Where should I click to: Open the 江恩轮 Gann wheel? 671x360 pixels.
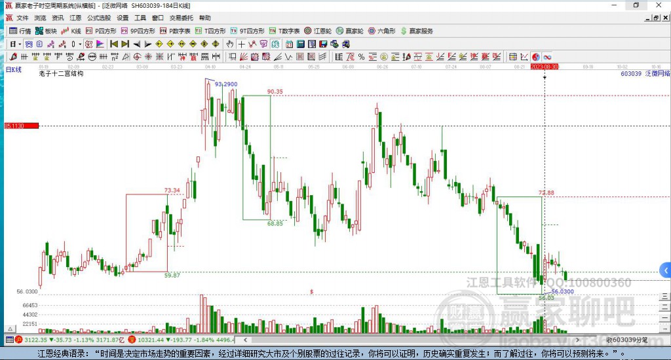point(318,31)
